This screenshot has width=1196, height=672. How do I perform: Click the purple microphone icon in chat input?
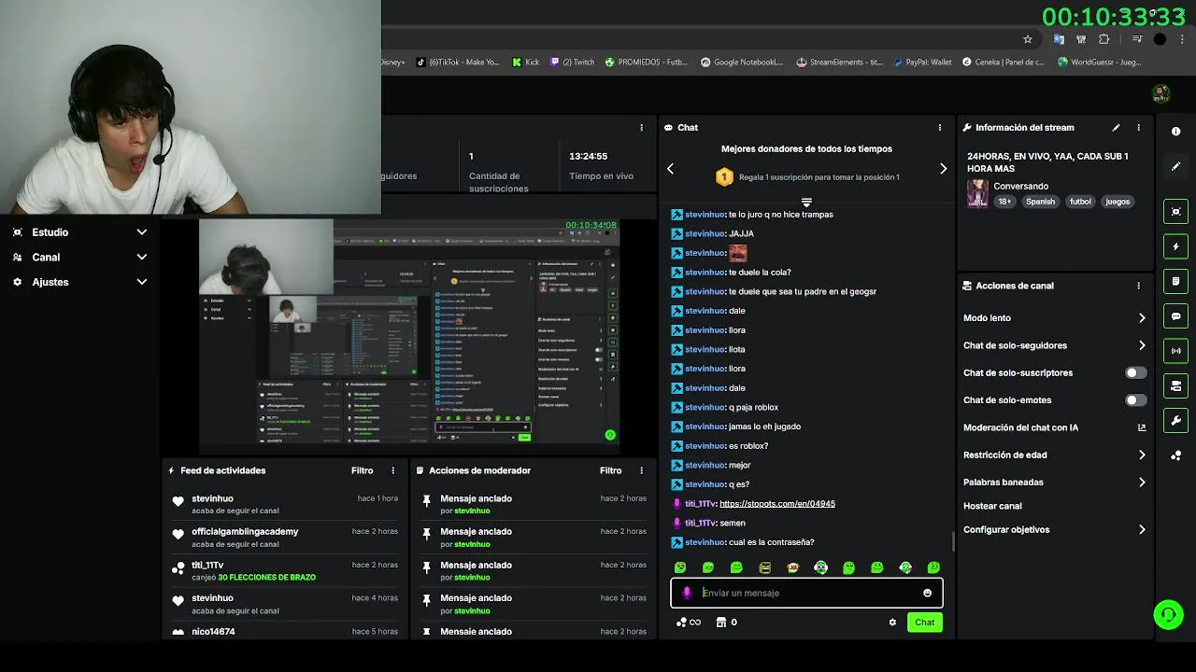coord(687,593)
